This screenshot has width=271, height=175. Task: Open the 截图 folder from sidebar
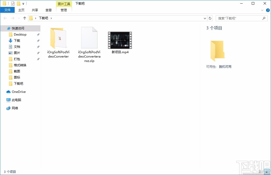(16, 71)
